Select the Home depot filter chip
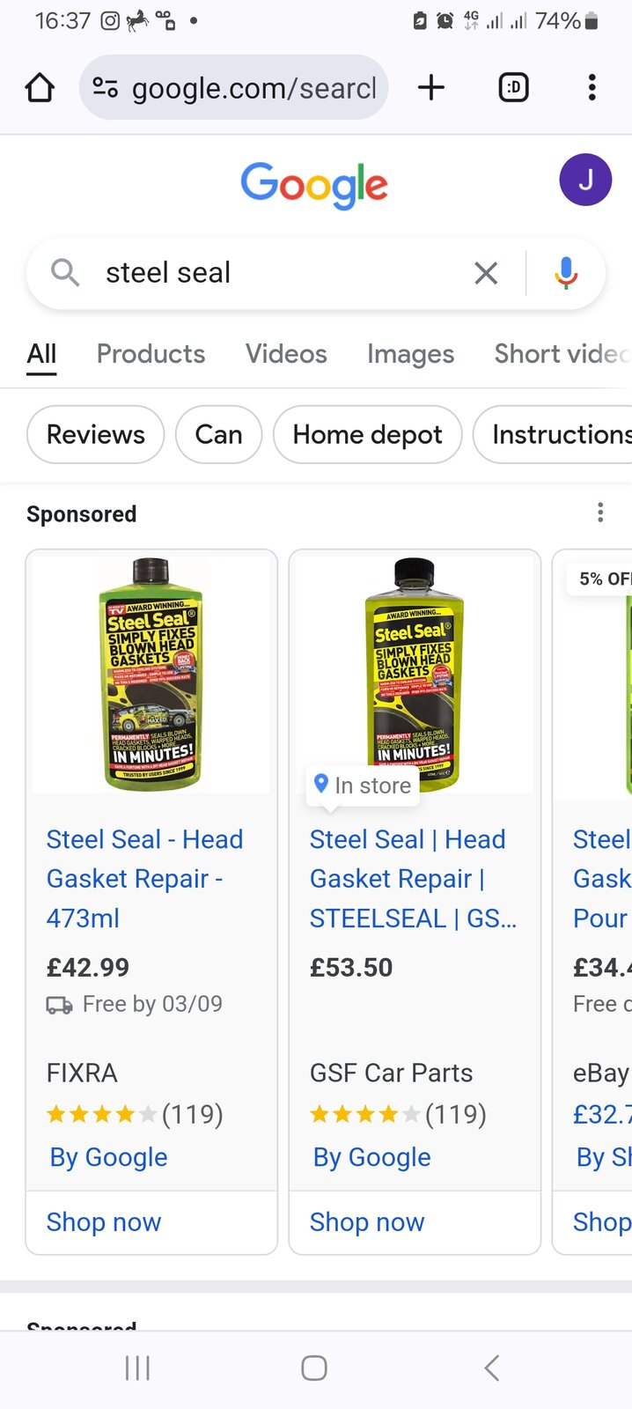Screen dimensions: 632x1409 (367, 434)
